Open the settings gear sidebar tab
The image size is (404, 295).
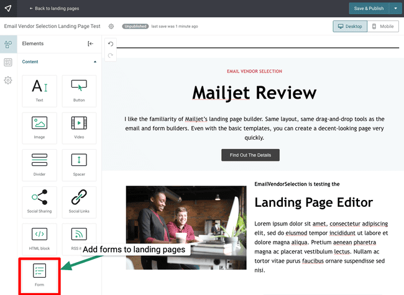pyautogui.click(x=8, y=80)
